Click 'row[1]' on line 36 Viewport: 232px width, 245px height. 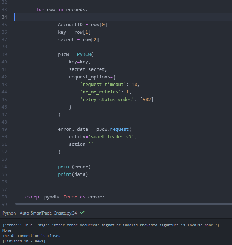(x=82, y=32)
